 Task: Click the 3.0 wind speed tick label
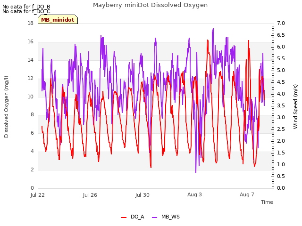click(281, 117)
